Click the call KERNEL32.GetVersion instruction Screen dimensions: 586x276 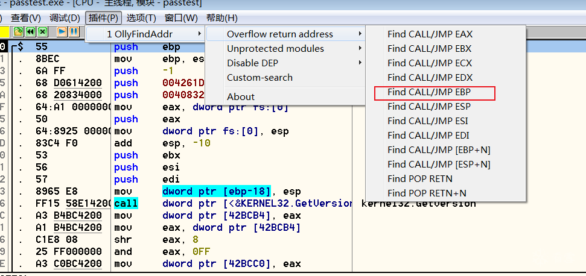click(x=233, y=204)
